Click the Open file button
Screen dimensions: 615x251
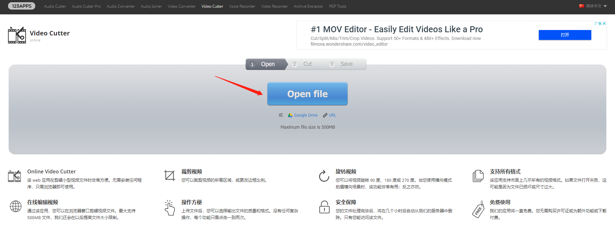(x=307, y=94)
